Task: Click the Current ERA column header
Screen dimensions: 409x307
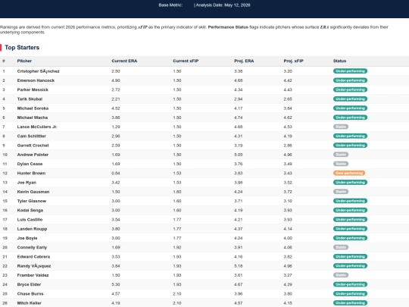Action: pyautogui.click(x=124, y=61)
